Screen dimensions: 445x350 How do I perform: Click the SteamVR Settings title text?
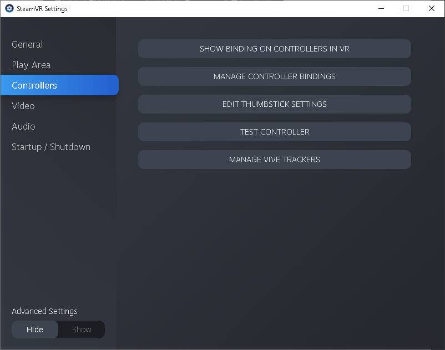coord(42,8)
